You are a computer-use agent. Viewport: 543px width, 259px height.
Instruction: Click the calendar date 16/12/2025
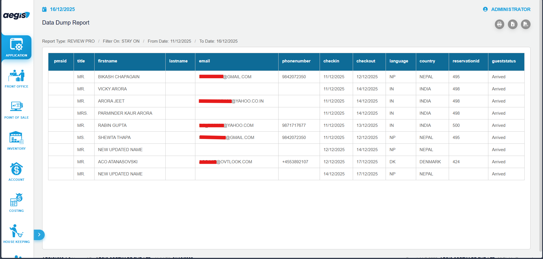click(x=62, y=9)
